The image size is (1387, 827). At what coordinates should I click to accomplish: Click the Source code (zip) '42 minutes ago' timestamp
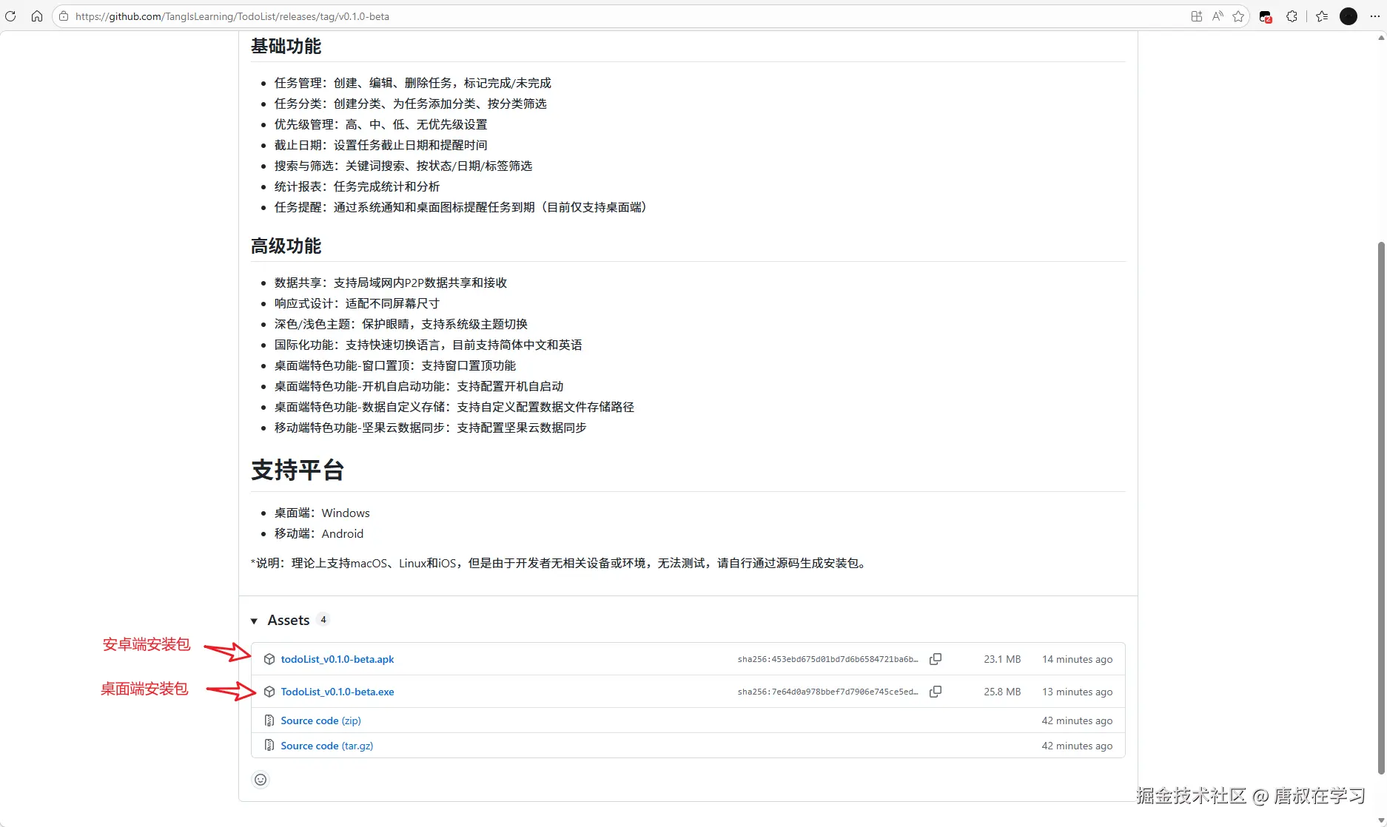point(1077,720)
